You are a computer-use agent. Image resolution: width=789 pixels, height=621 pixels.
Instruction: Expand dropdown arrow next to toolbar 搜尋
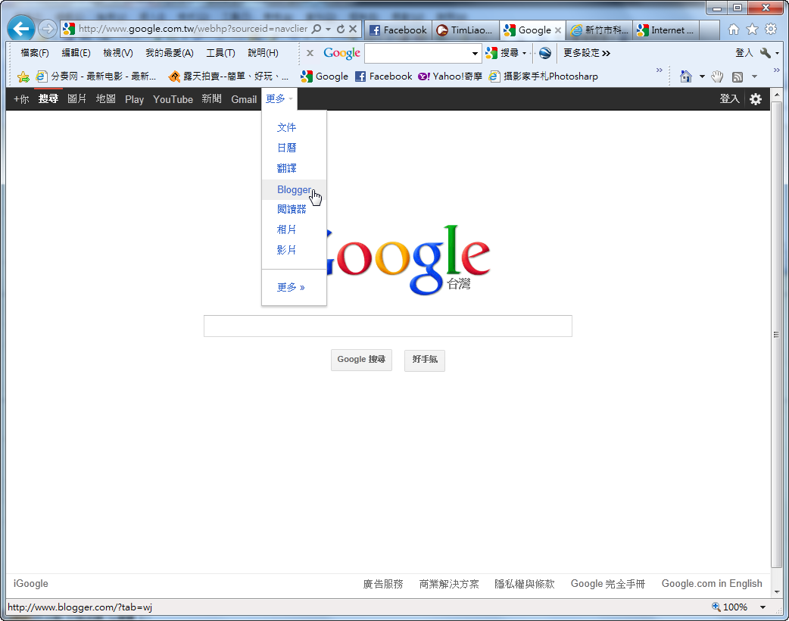524,53
